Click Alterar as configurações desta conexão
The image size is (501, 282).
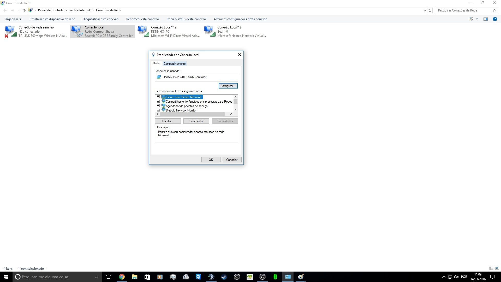(x=240, y=19)
